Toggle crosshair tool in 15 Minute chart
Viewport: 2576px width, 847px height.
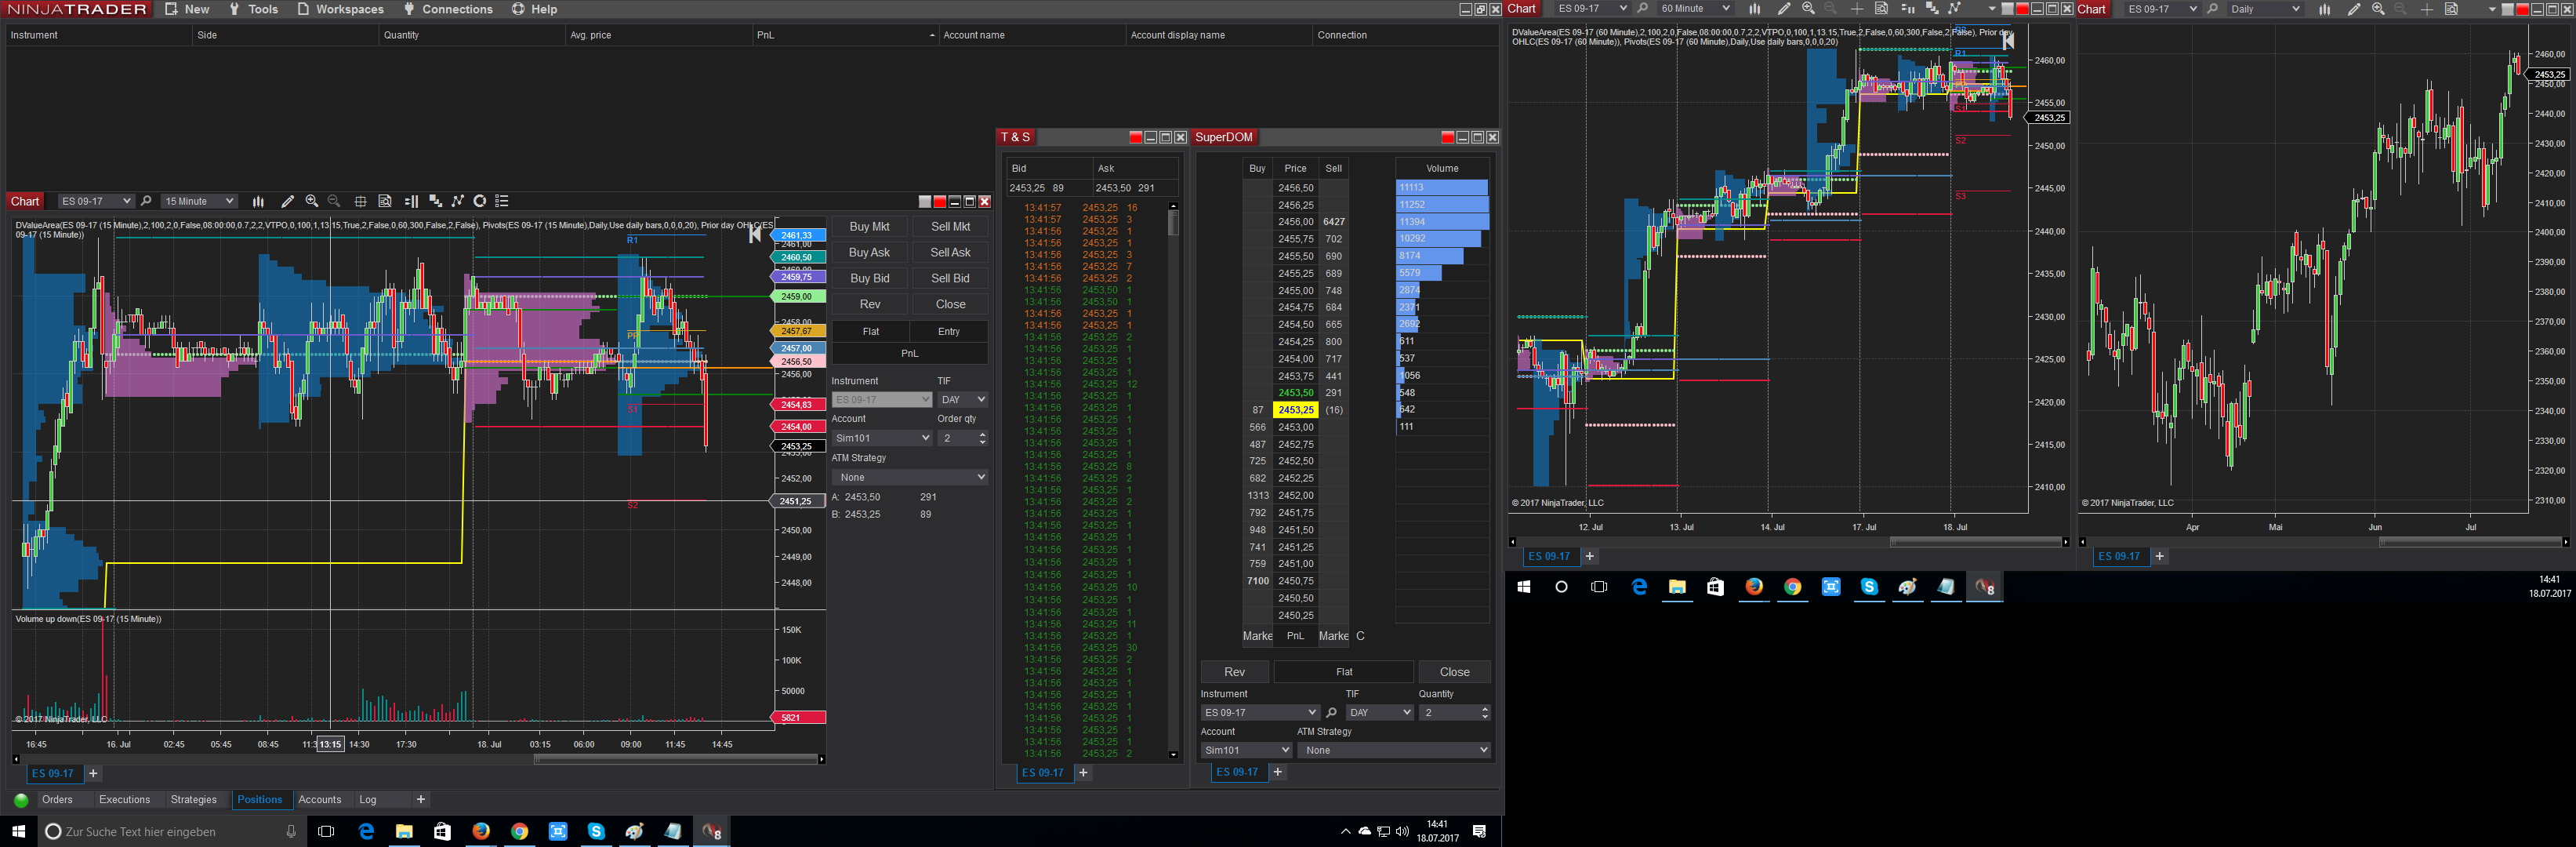360,202
